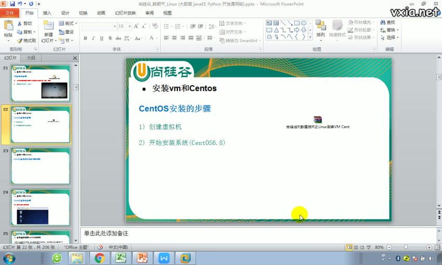Increase font size with larger A

coord(136,26)
